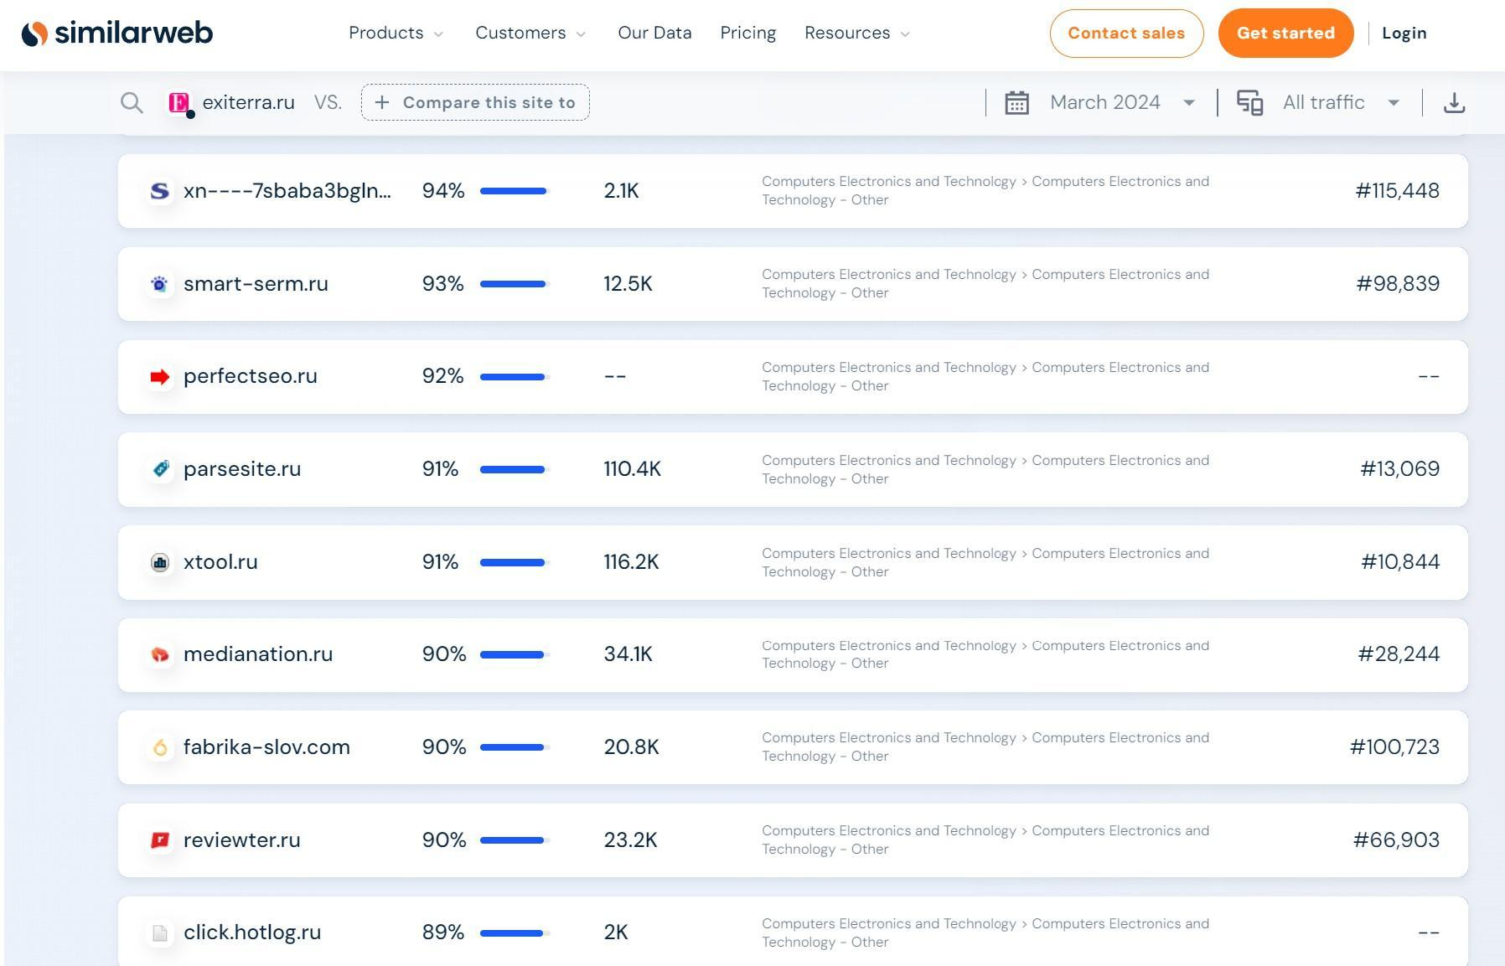Click the 20.8K visits value

(x=632, y=747)
